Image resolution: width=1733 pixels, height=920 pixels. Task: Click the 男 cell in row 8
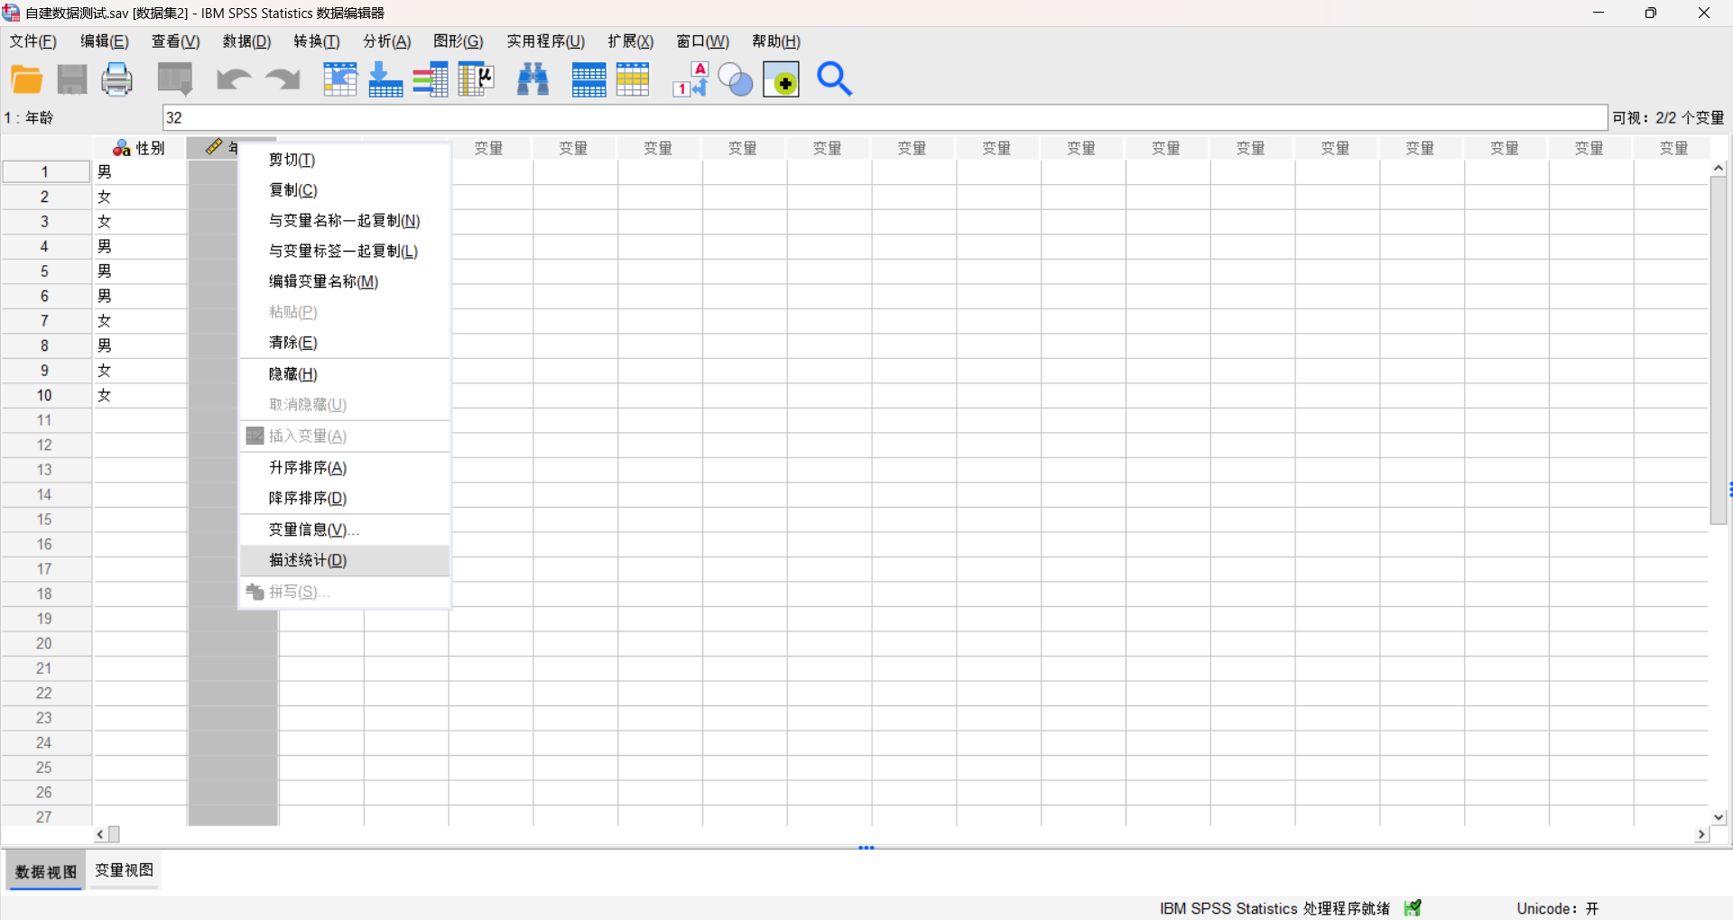pyautogui.click(x=140, y=345)
